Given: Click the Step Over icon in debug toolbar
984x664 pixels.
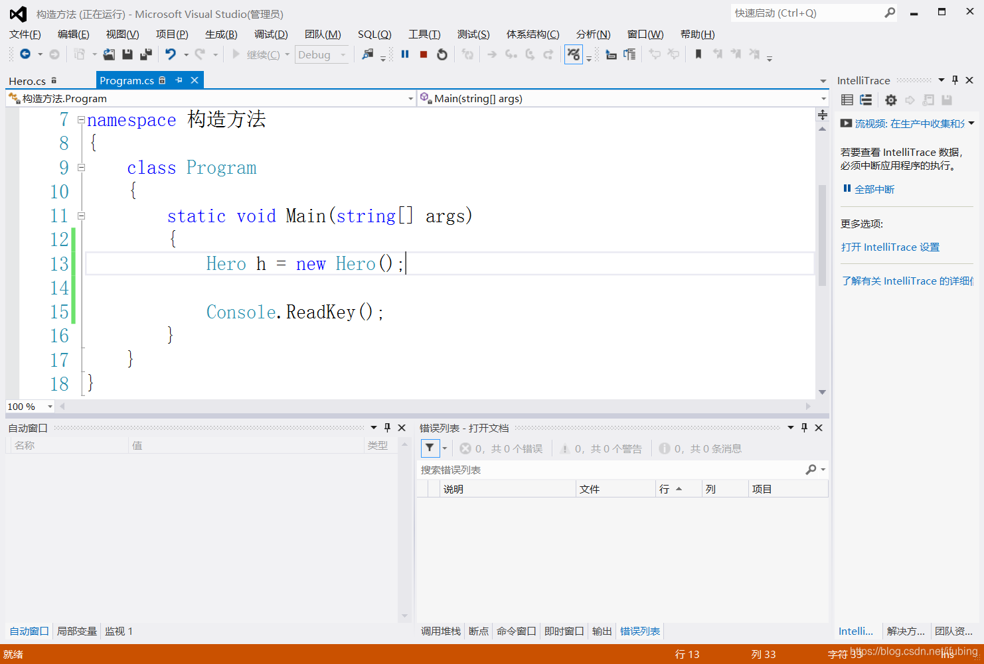Looking at the screenshot, I should pos(530,54).
